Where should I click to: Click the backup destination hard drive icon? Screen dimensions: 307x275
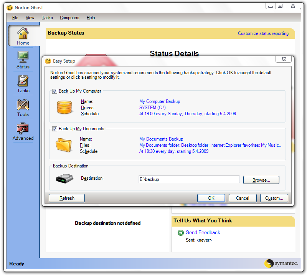[x=64, y=179]
